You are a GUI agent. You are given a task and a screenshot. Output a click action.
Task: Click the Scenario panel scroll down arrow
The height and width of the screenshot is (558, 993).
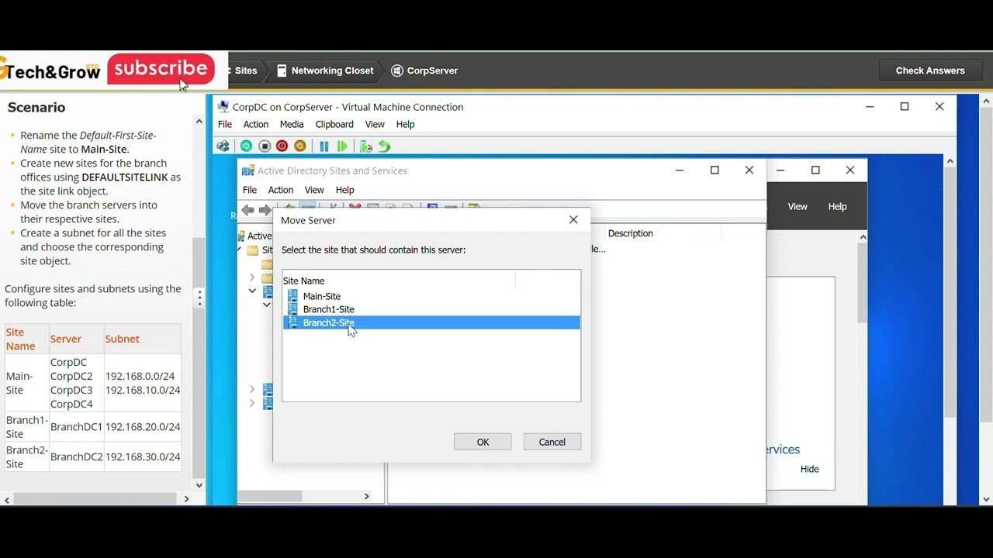coord(199,485)
